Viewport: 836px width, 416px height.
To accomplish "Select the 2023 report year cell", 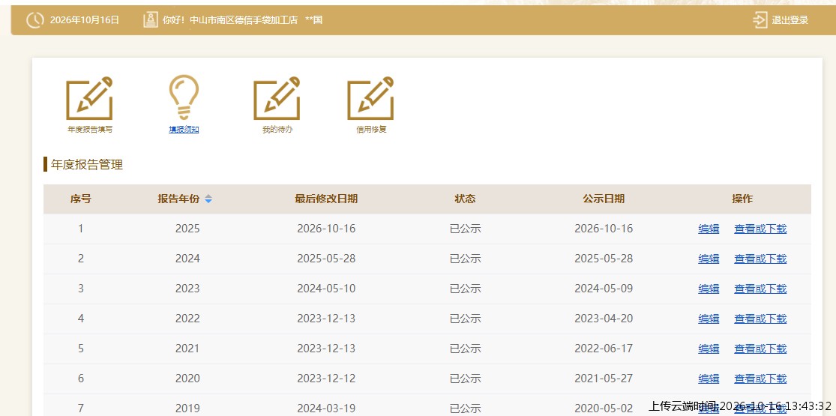I will [187, 289].
